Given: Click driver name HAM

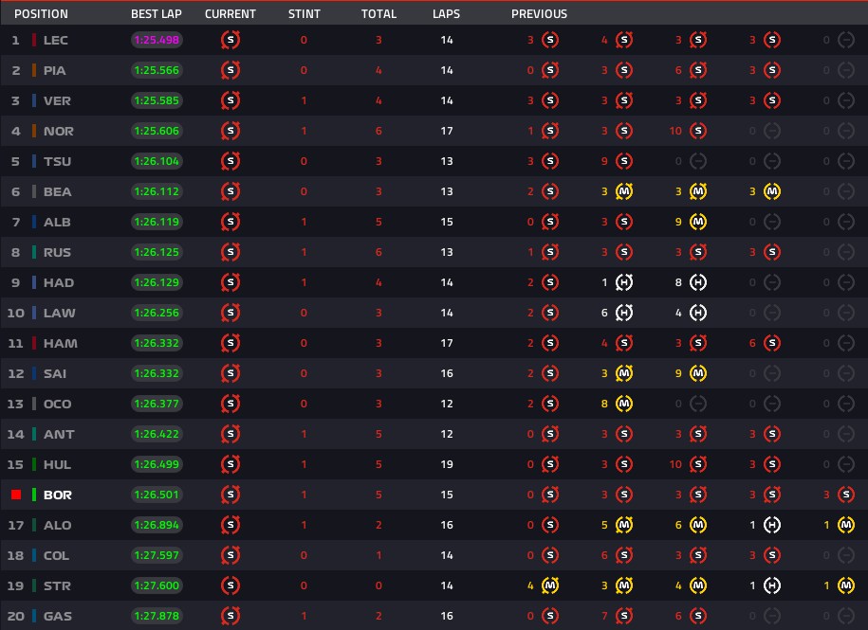Looking at the screenshot, I should (61, 343).
